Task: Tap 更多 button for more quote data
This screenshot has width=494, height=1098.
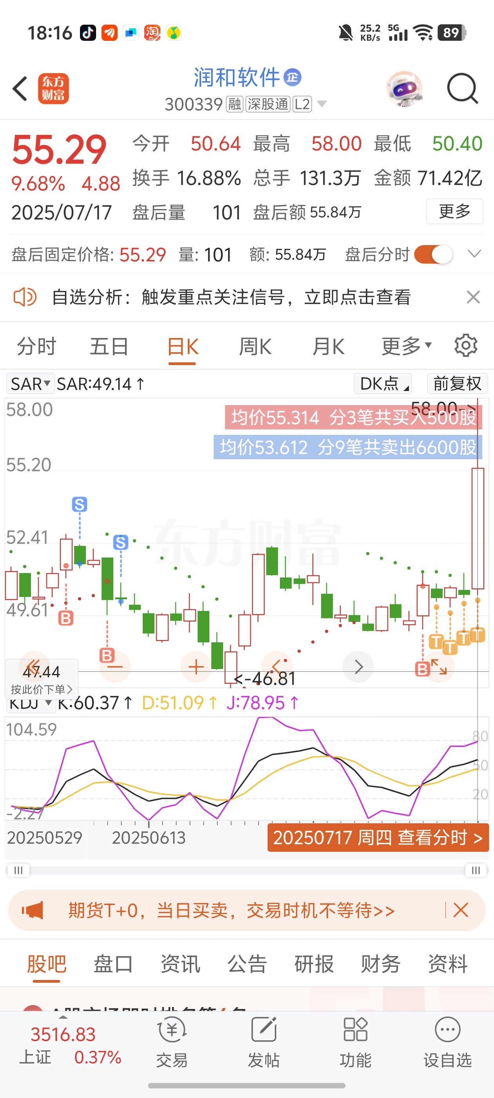Action: click(x=454, y=211)
